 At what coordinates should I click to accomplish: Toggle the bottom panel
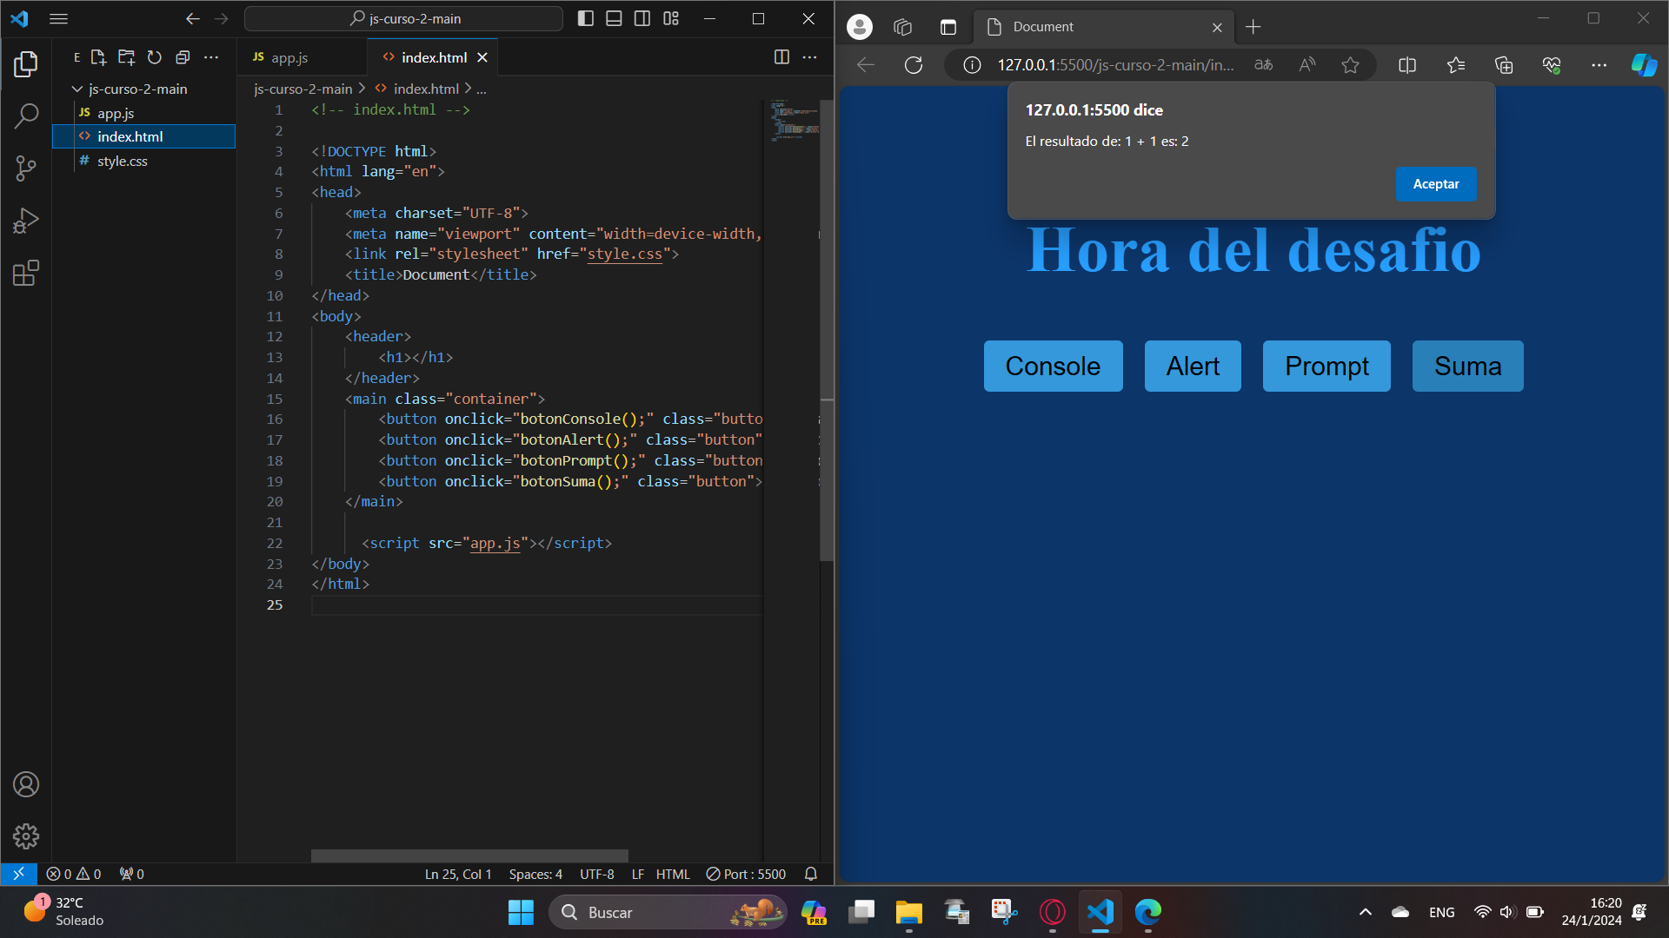click(614, 18)
